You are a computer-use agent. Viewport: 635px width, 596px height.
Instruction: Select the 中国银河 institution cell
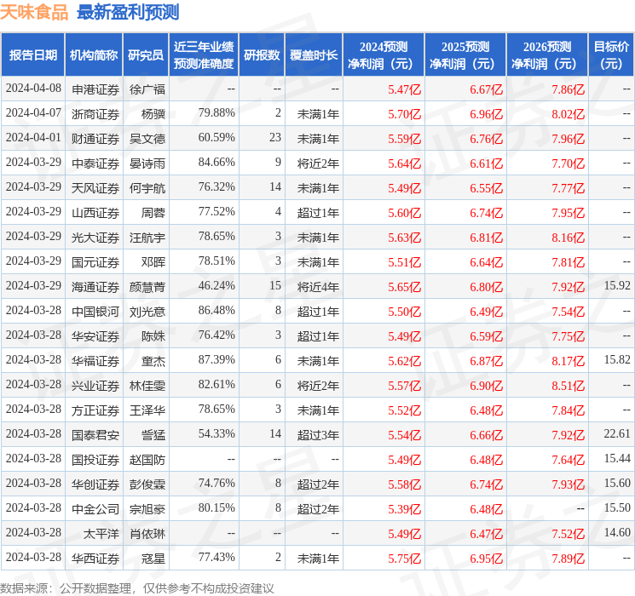point(95,312)
